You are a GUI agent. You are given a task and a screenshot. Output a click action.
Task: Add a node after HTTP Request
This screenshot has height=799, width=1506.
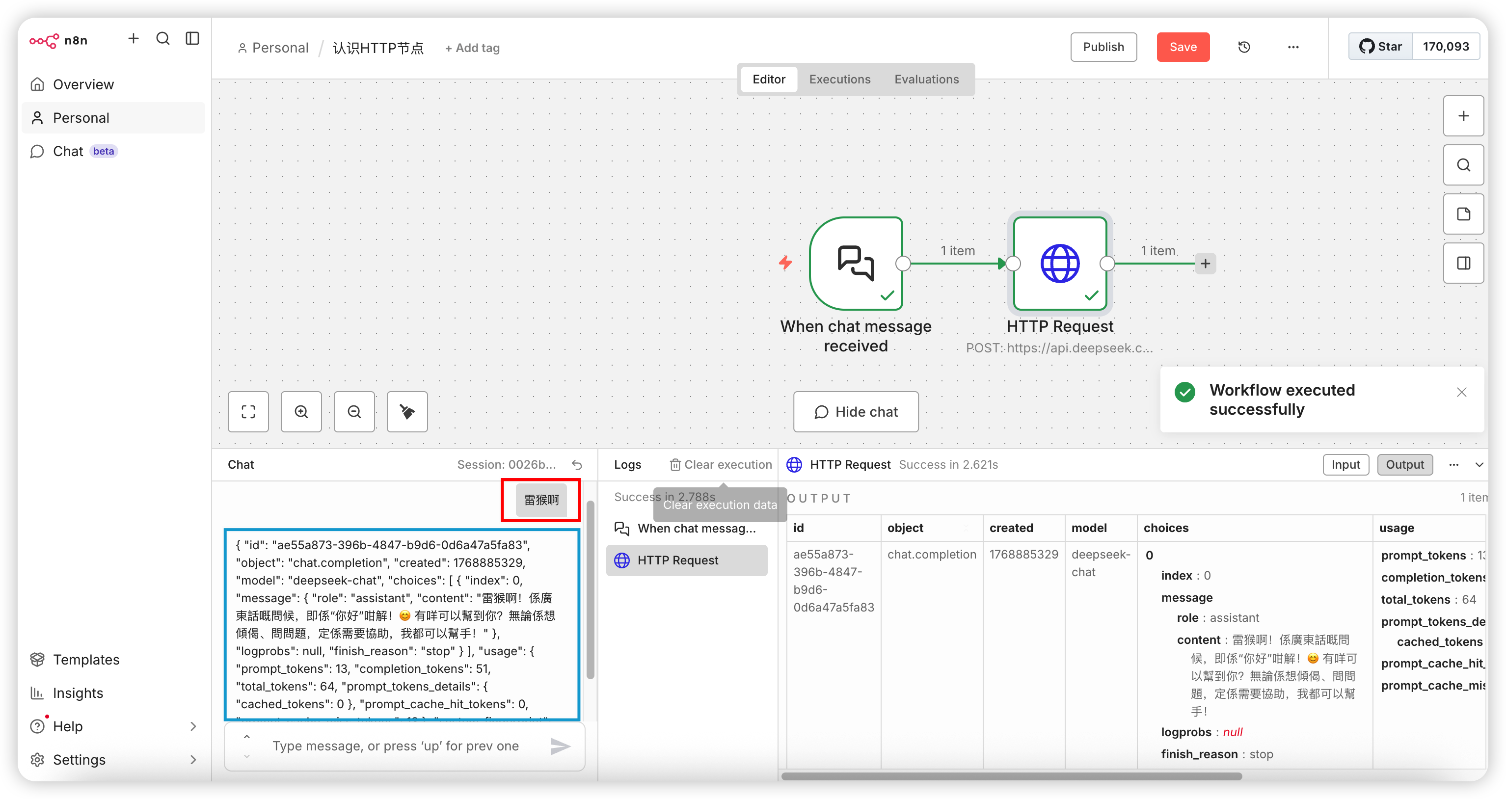(1206, 264)
